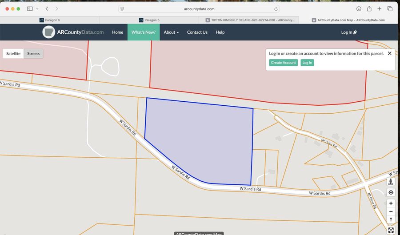Open the What's New? nav item
This screenshot has height=235, width=400.
144,32
